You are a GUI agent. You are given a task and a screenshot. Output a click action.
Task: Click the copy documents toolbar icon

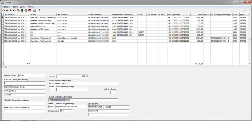click(26, 10)
